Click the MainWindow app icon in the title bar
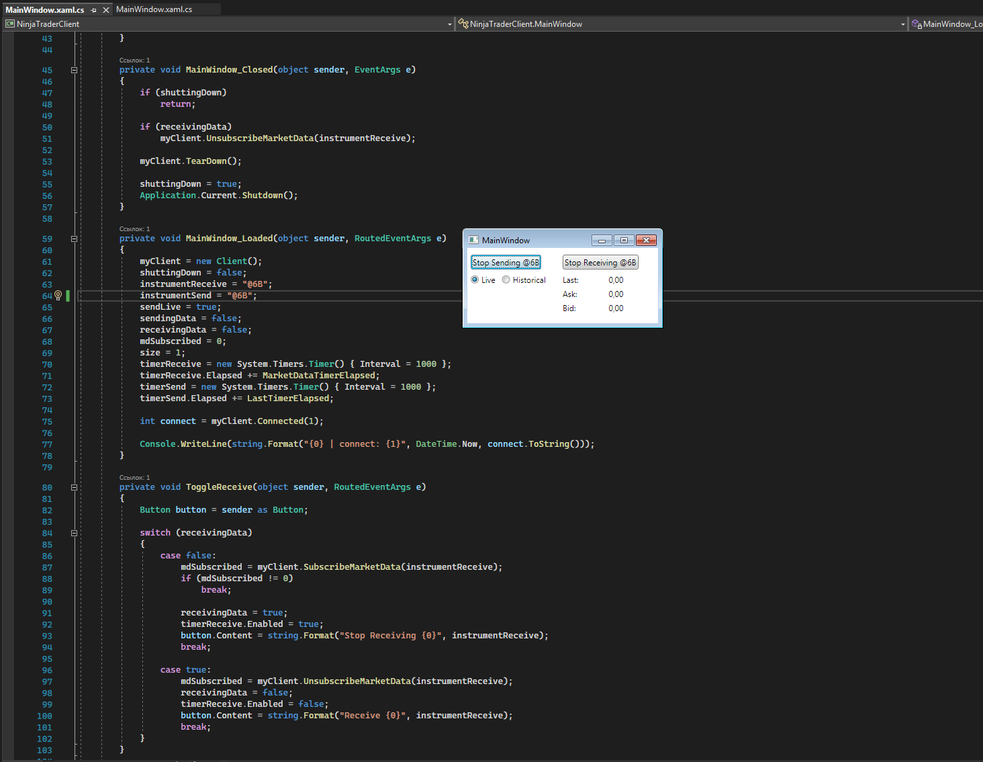Screen dimensions: 983x762 coord(473,241)
